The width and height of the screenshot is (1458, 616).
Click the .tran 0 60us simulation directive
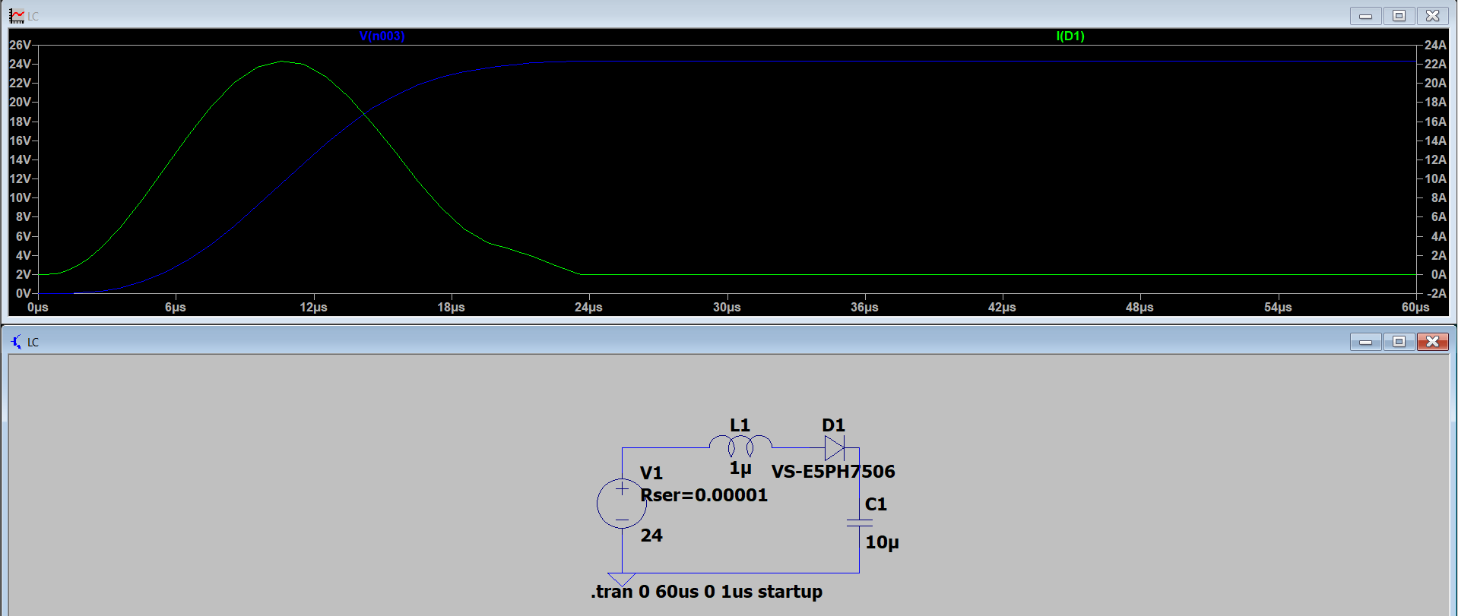(706, 592)
